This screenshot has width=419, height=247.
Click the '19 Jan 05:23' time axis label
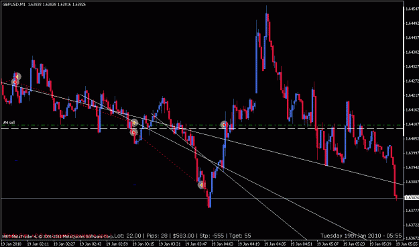pos(353,244)
